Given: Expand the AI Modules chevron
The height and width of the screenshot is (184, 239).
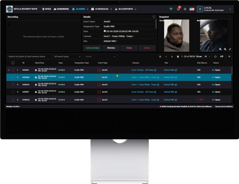Looking at the screenshot, I should 111,9.
